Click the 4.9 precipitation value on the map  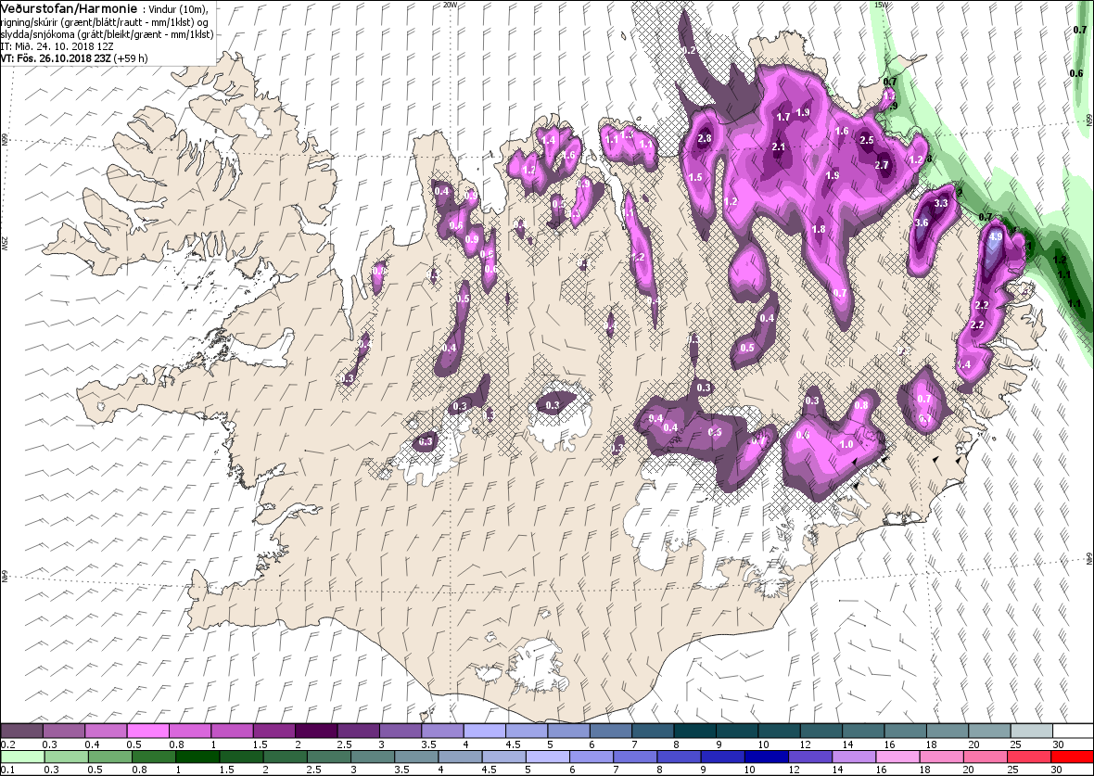[996, 236]
